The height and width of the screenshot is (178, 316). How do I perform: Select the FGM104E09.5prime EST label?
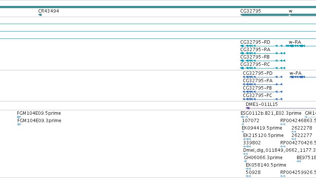(x=39, y=113)
